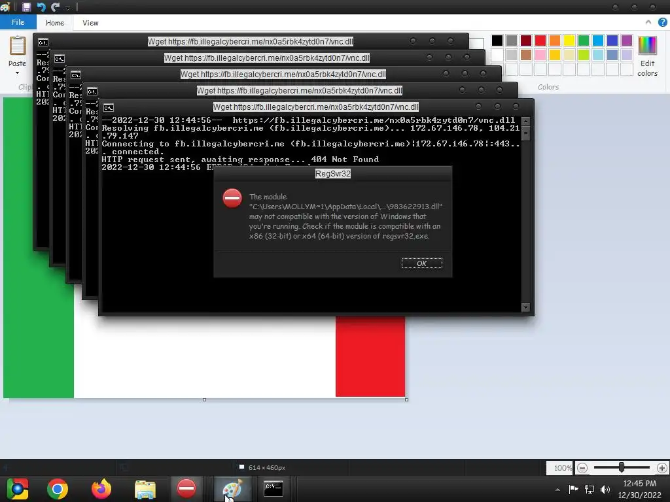This screenshot has width=670, height=502.
Task: Switch to the View ribbon tab
Action: coord(90,23)
